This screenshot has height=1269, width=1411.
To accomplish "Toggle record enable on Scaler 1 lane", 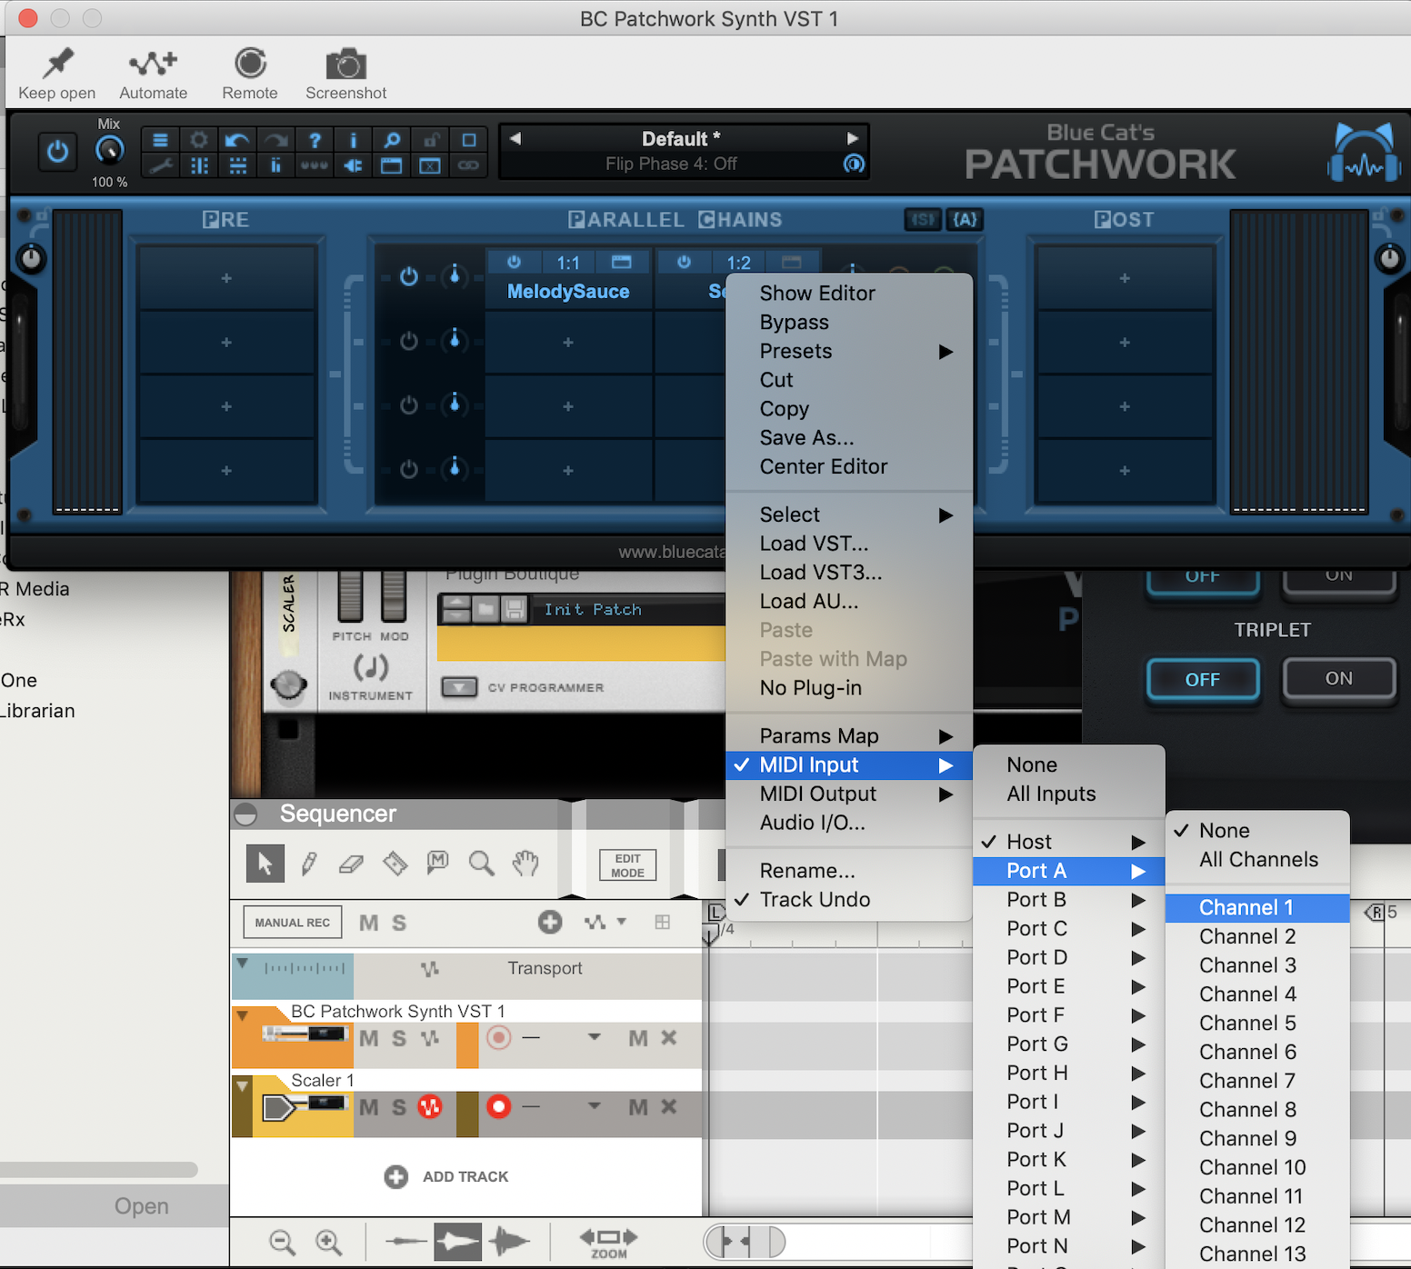I will click(x=498, y=1106).
